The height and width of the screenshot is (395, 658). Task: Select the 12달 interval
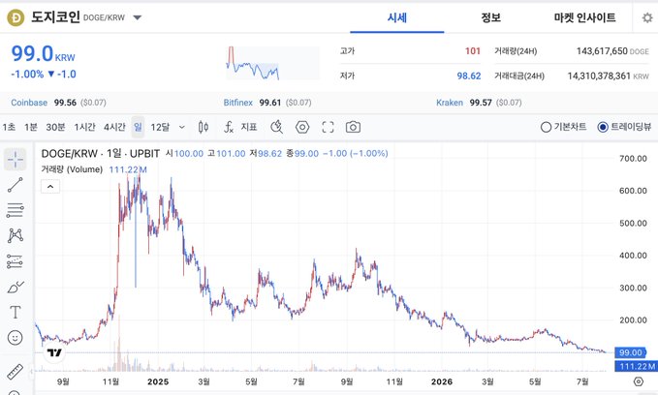coord(160,127)
